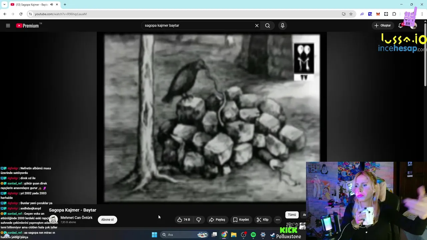
Task: Reload the YouTube page
Action: [x=21, y=14]
